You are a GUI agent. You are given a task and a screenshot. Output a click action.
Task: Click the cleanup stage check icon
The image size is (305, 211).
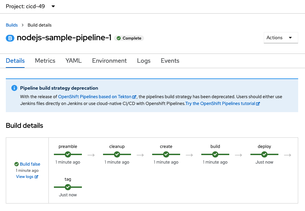click(117, 154)
